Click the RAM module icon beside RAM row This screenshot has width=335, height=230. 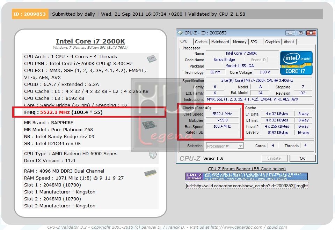pyautogui.click(x=150, y=173)
